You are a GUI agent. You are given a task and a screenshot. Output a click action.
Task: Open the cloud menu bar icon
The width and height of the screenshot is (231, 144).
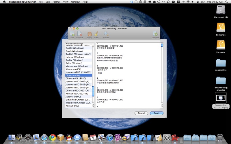pyautogui.click(x=154, y=2)
